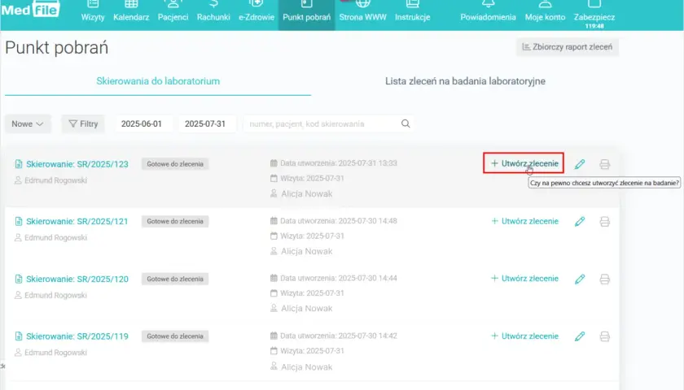The width and height of the screenshot is (684, 390).
Task: Click Gotowe do zlecenia badge on SR/2025/119
Action: [x=175, y=336]
